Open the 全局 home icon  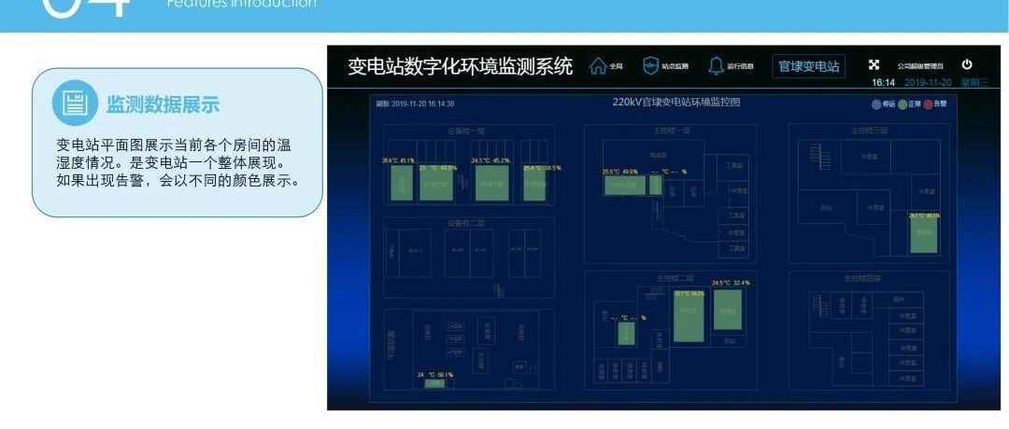coord(599,66)
